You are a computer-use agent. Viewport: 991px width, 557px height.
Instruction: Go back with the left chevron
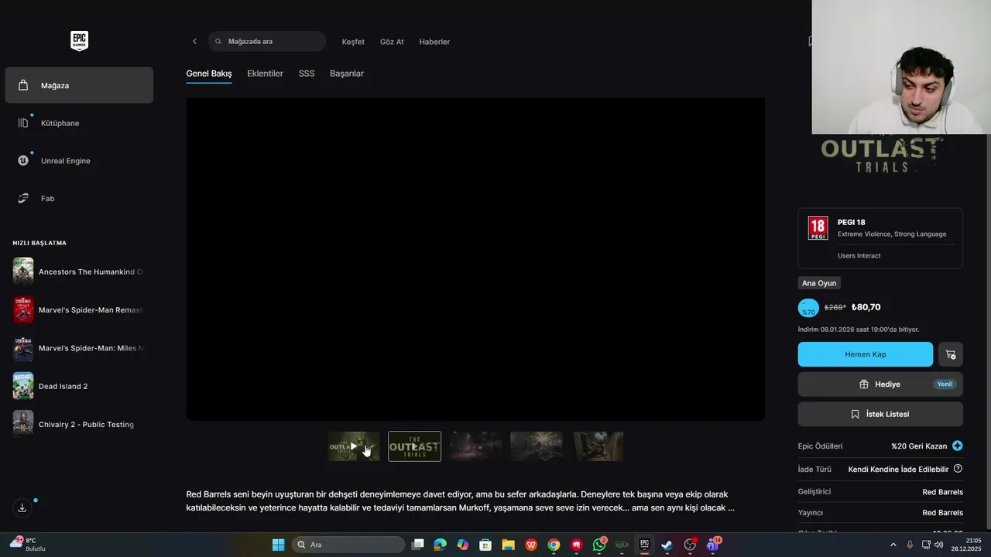(x=194, y=42)
